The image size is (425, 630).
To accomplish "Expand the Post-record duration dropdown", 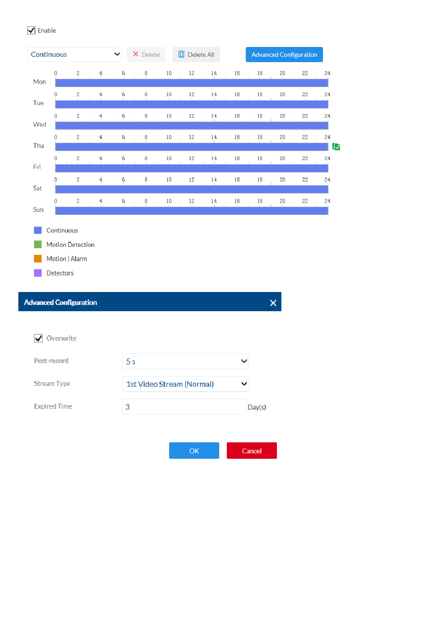I will 185,361.
